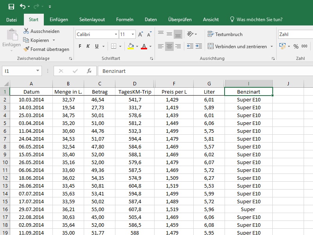The height and width of the screenshot is (235, 313).
Task: Enable Textumbruch text wrapping
Action: pos(225,34)
